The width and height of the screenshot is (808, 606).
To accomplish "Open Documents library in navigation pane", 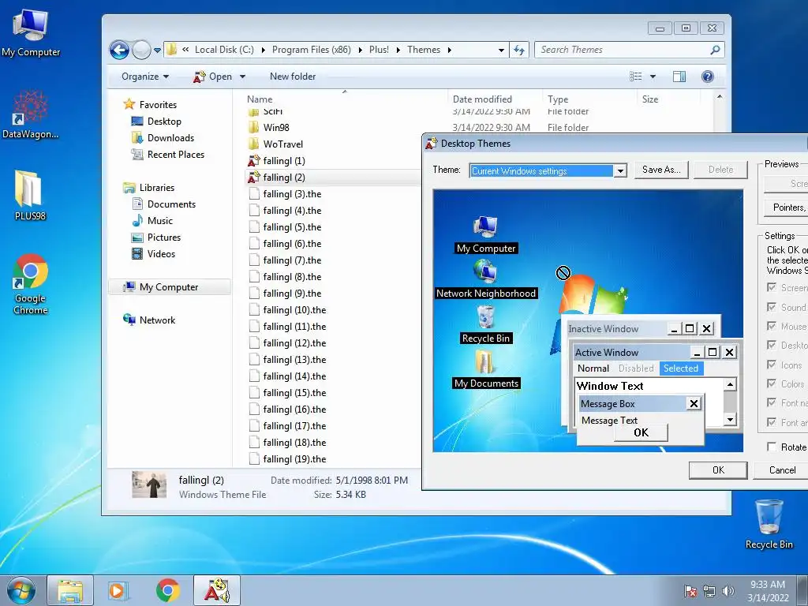I will point(164,204).
